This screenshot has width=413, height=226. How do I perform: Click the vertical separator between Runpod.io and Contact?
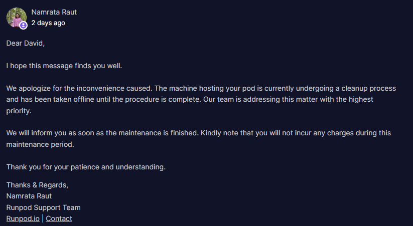[x=43, y=218]
